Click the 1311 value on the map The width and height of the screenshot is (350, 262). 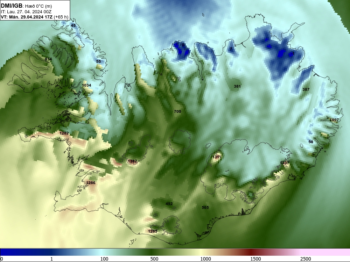(x=217, y=157)
